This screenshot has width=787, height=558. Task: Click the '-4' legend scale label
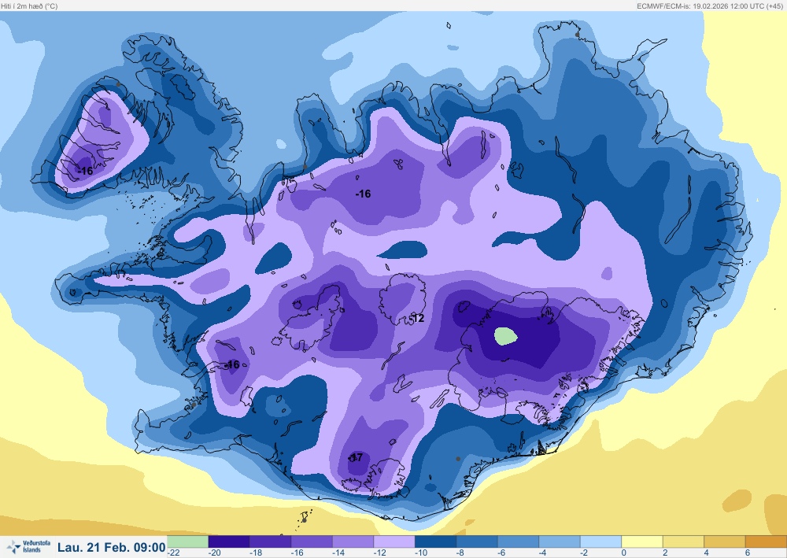pos(542,553)
